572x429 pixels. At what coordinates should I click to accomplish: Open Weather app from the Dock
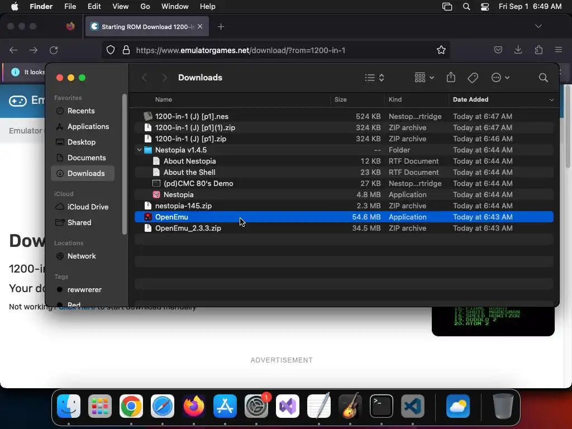point(458,406)
